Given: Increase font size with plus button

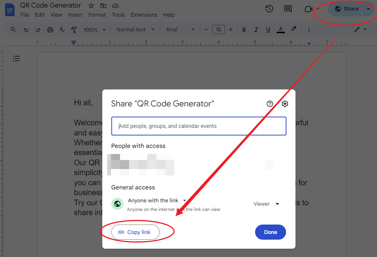Looking at the screenshot, I should [231, 29].
